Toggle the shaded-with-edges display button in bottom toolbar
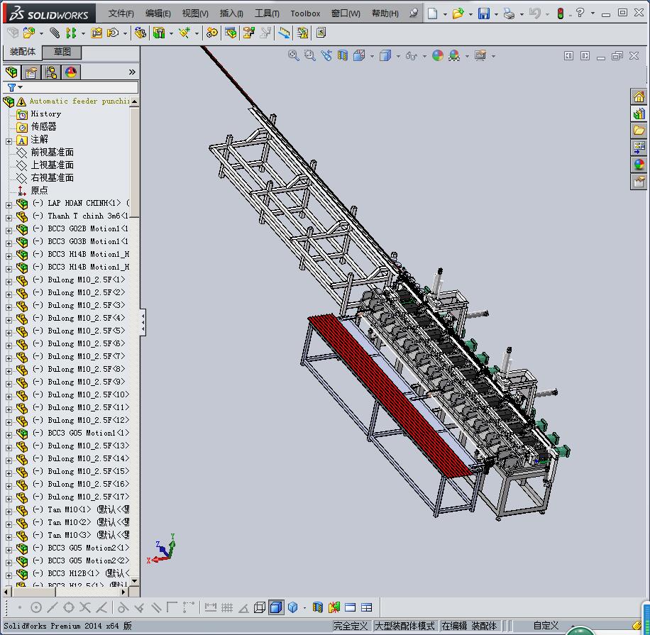 tap(276, 607)
